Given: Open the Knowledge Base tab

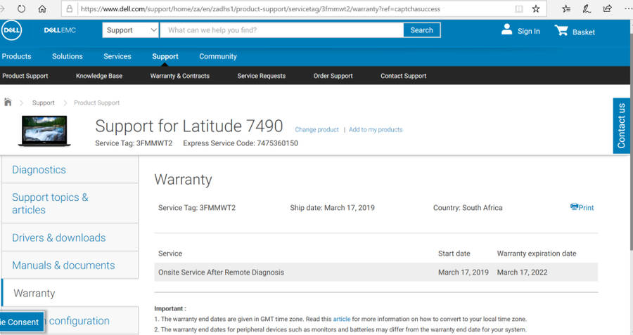Looking at the screenshot, I should [99, 76].
